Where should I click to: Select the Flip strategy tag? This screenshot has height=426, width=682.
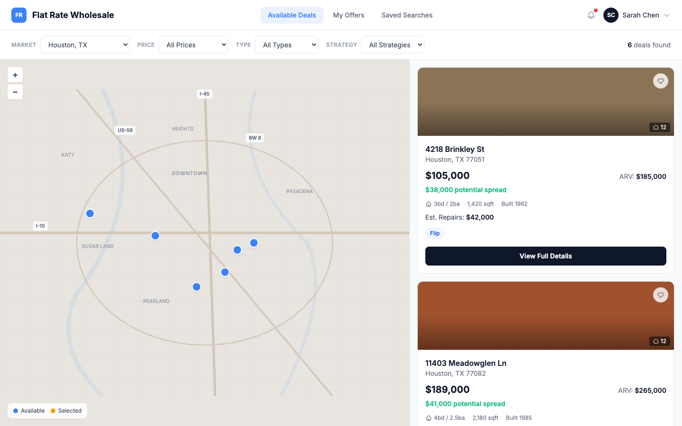(x=434, y=233)
